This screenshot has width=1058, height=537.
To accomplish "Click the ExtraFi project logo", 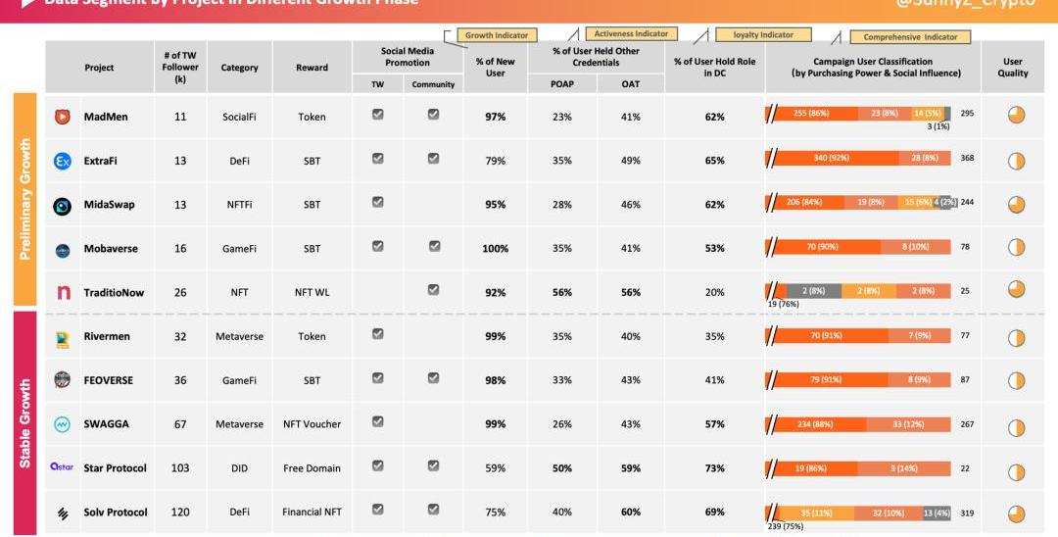I will 62,162.
